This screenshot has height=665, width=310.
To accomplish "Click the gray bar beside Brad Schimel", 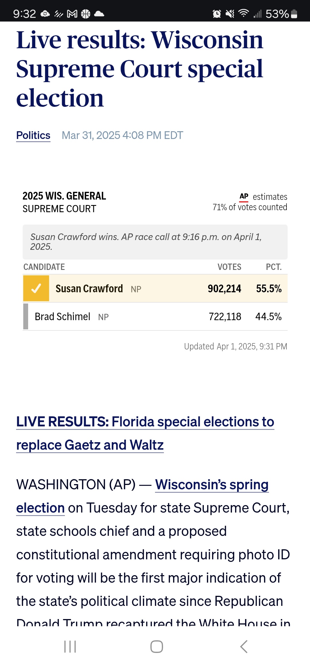I will pos(26,316).
